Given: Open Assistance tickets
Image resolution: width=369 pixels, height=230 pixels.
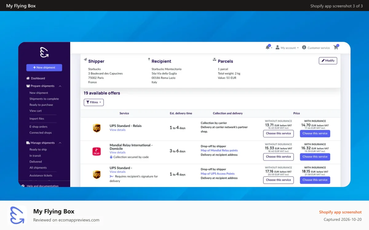Looking at the screenshot, I should pos(41,175).
